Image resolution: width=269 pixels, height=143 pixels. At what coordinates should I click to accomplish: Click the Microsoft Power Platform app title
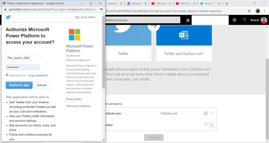80,48
